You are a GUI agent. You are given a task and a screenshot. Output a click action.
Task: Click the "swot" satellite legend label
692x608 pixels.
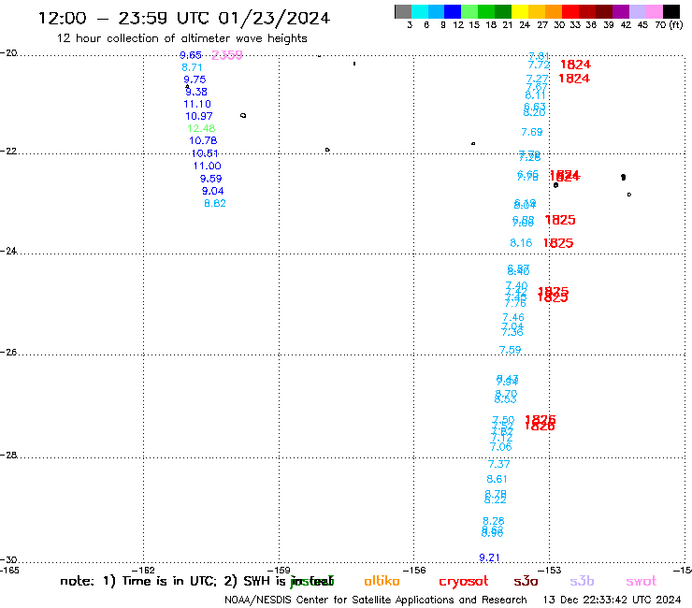[x=642, y=581]
